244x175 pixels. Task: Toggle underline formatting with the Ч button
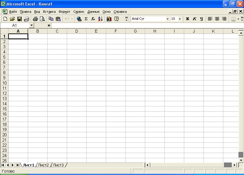[202, 19]
